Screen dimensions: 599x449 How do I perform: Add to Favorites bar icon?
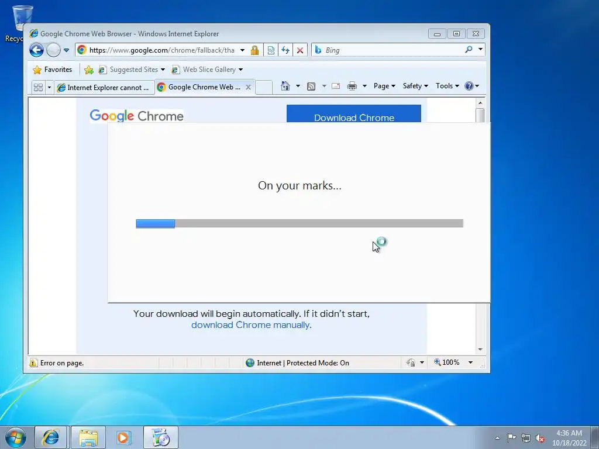pos(89,70)
